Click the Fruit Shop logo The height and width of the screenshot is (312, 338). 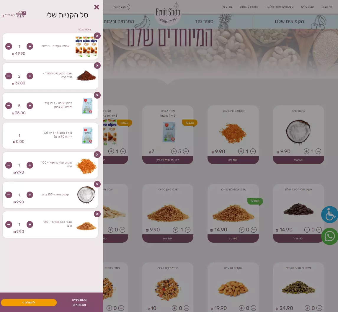(x=168, y=14)
